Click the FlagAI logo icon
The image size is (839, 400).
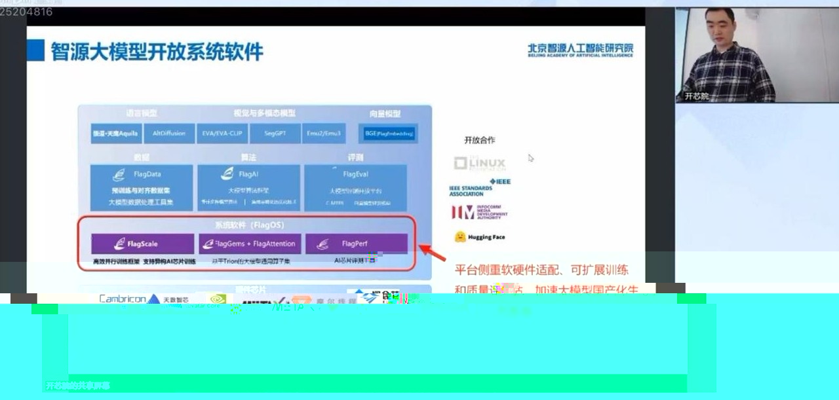(x=227, y=174)
